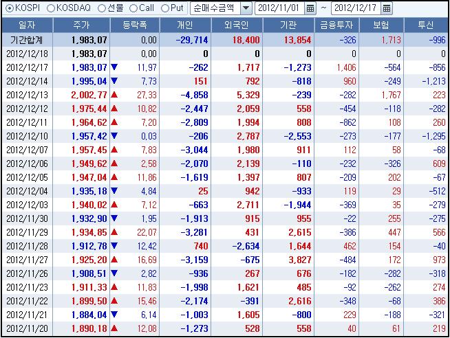Click the 2012/11/30 date cell
450x338 pixels.
point(28,219)
